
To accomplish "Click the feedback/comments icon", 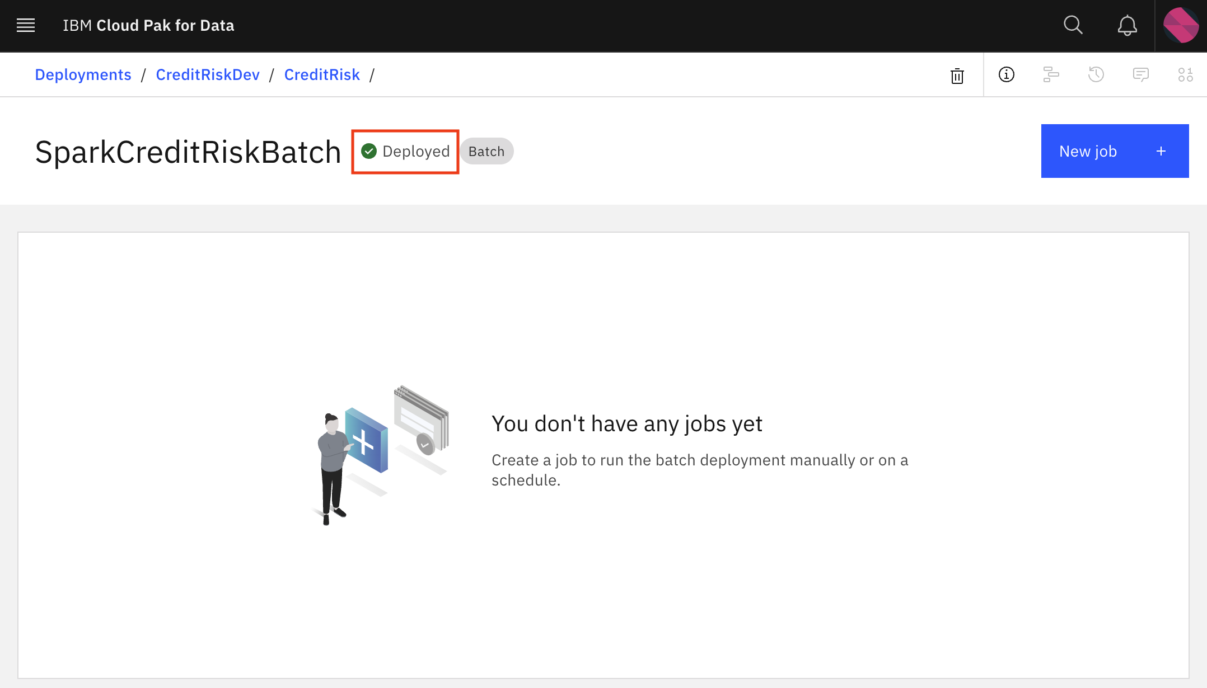I will pyautogui.click(x=1141, y=74).
